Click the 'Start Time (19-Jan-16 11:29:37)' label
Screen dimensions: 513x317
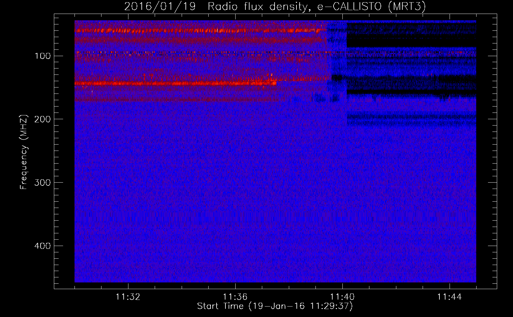[x=275, y=306]
